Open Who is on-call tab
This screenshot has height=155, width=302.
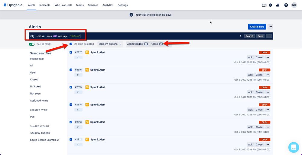click(x=63, y=5)
